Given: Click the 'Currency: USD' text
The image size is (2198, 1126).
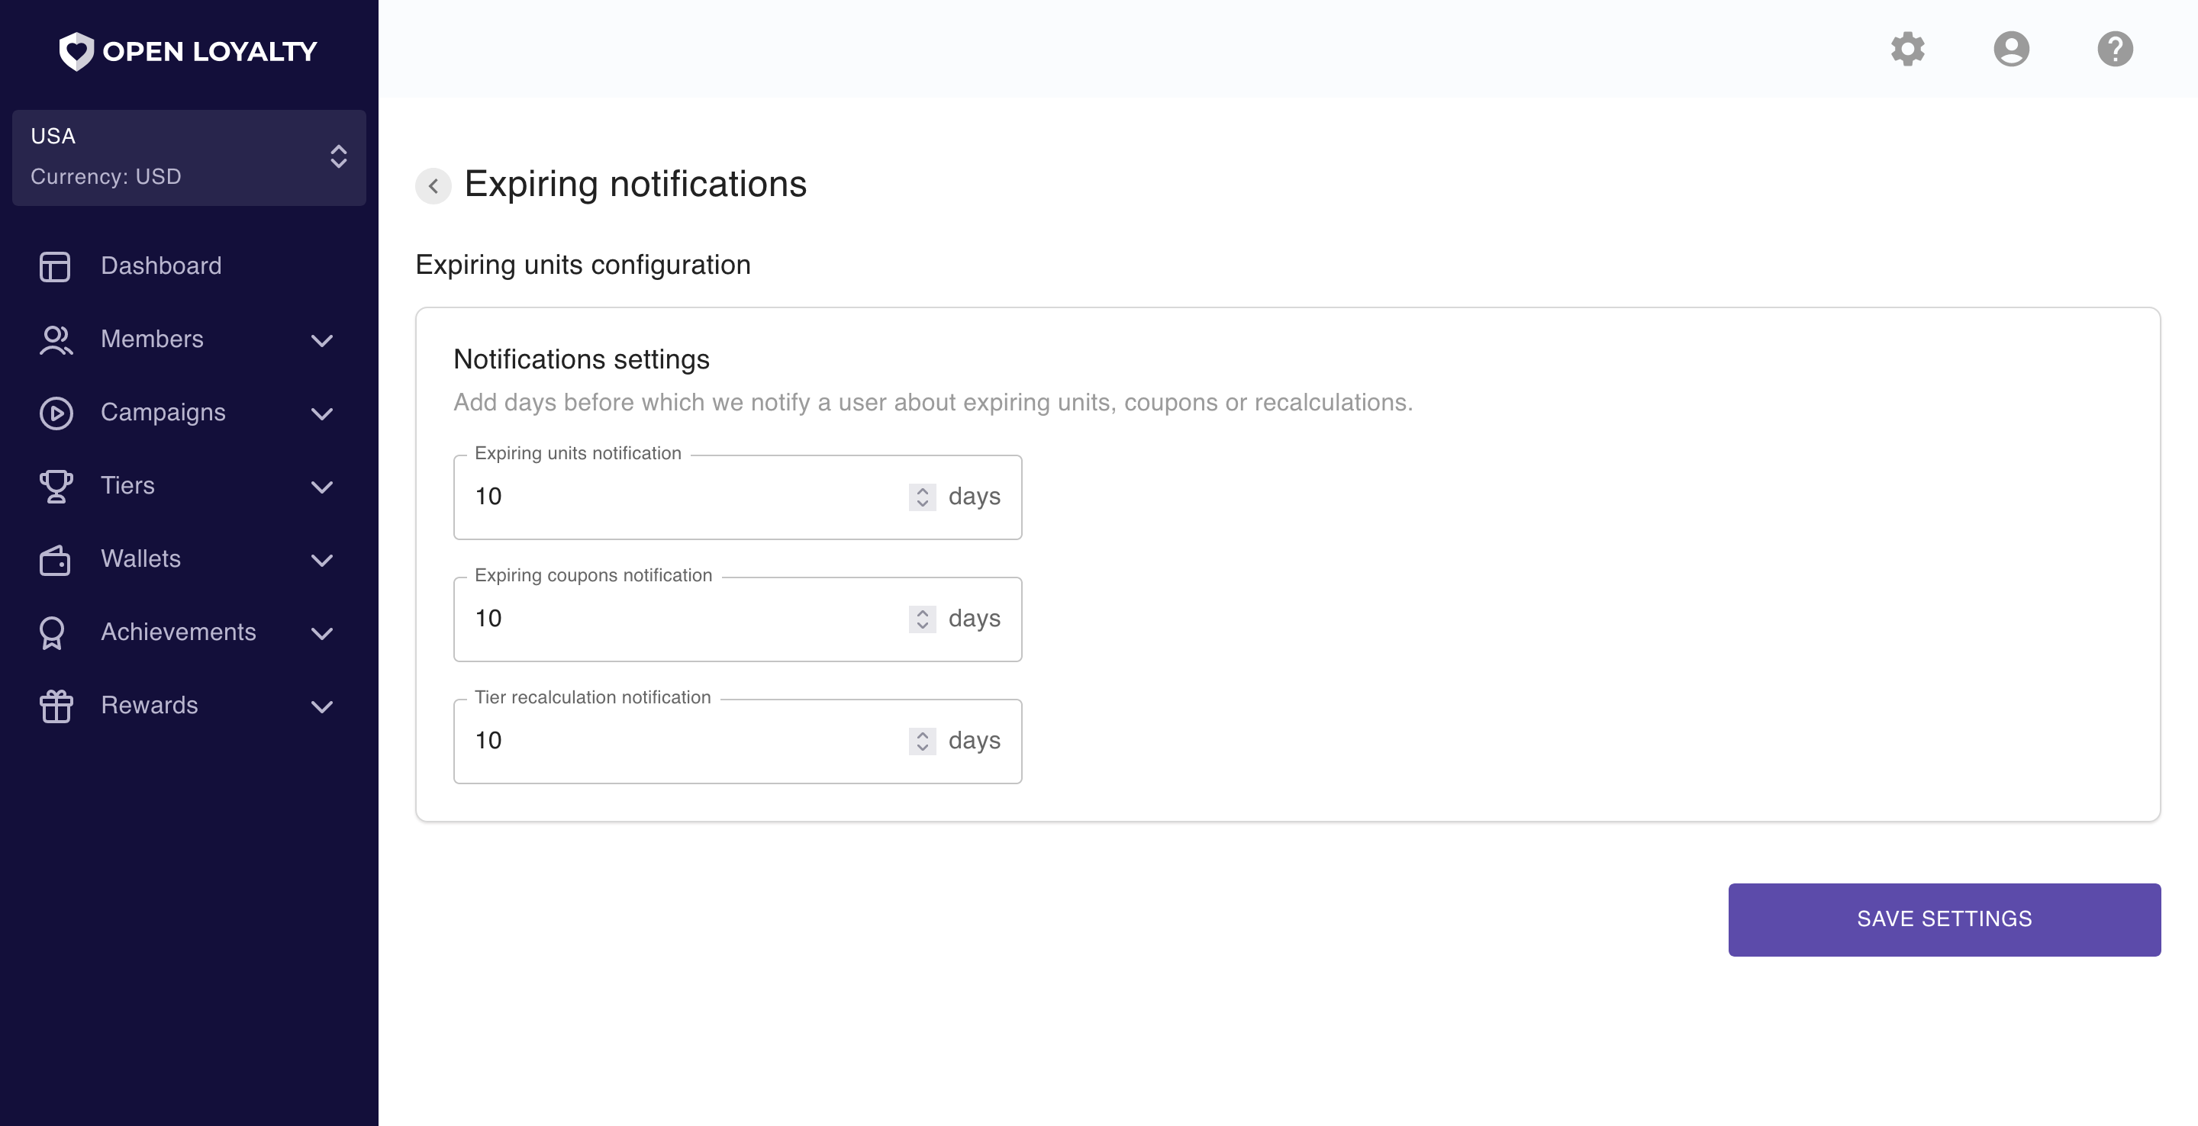Looking at the screenshot, I should click(106, 176).
